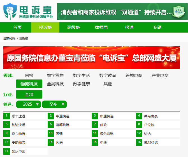Screen dimensions: 188x157
Task: Click rank badge 1 beside 顺丰速运
Action: click(x=7, y=116)
